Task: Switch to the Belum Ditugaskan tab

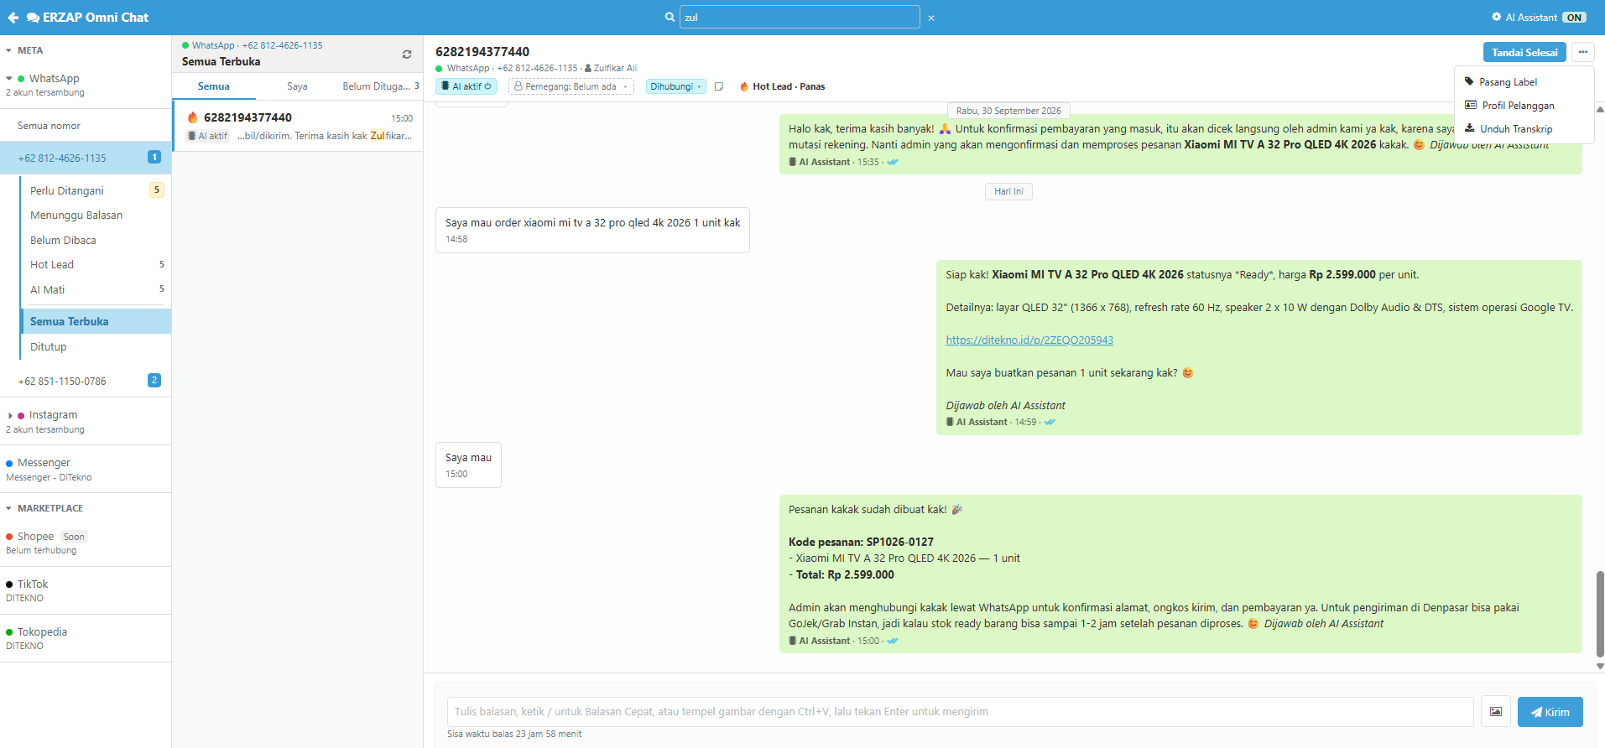Action: pos(380,86)
